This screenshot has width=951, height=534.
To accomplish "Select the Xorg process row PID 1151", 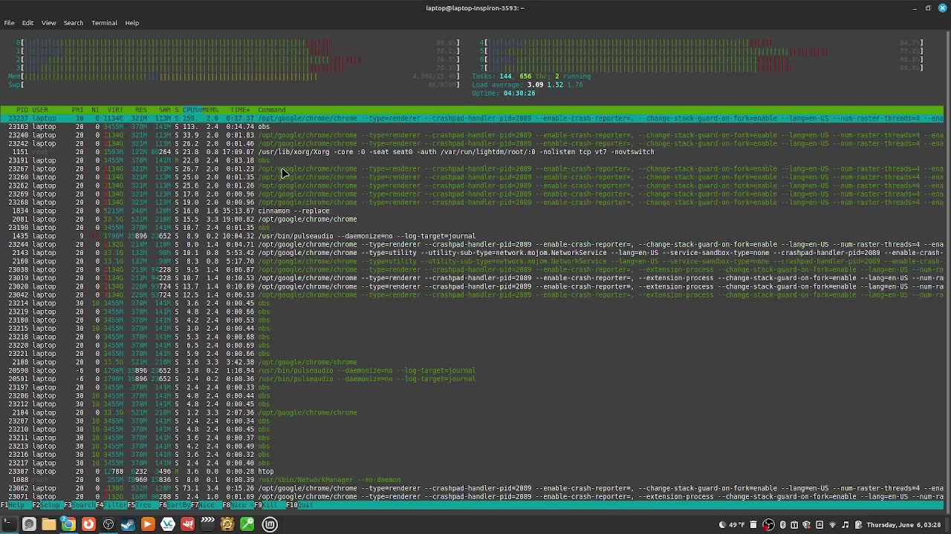I will coord(473,152).
